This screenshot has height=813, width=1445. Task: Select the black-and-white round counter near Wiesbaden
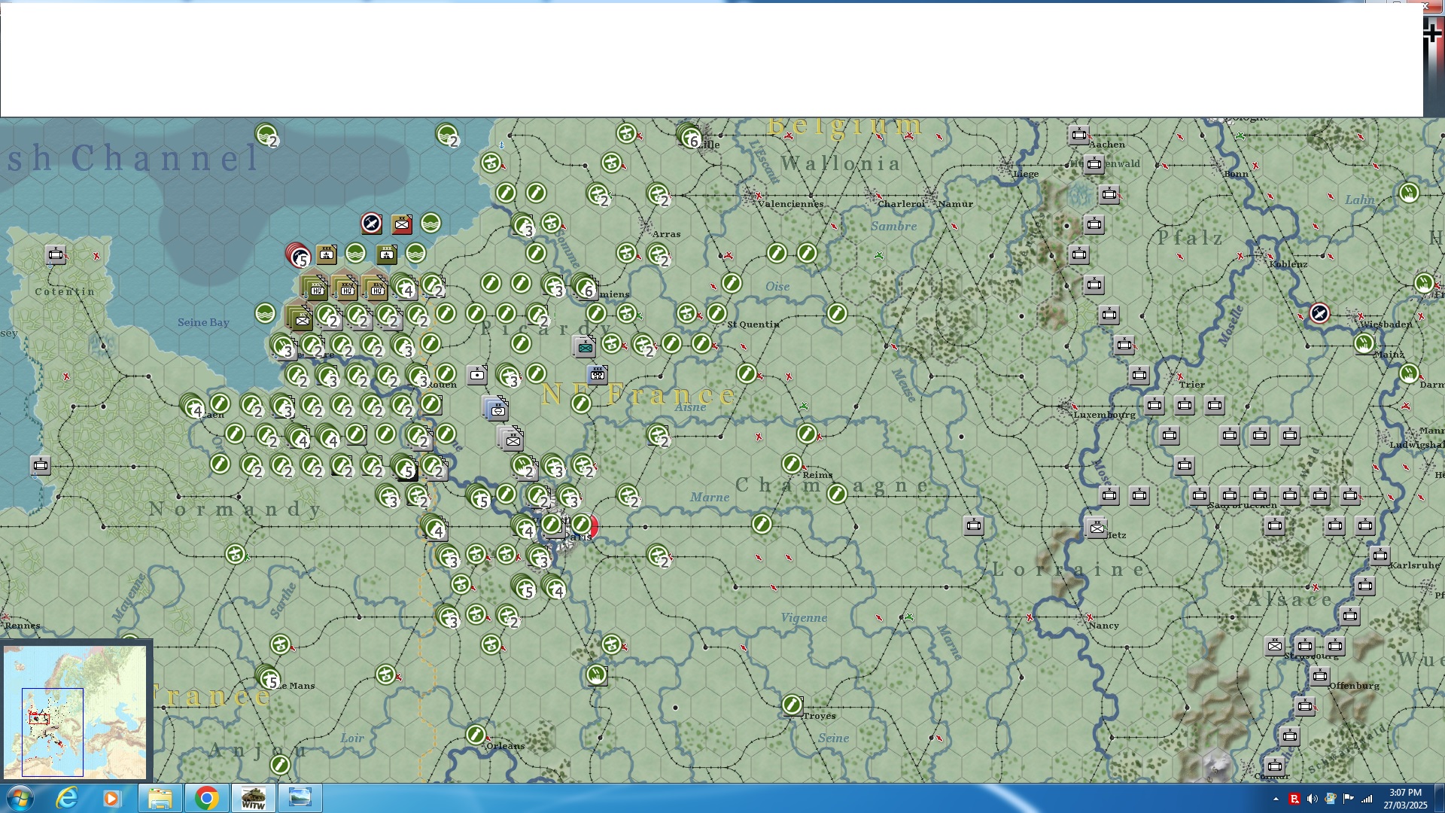pos(1319,313)
